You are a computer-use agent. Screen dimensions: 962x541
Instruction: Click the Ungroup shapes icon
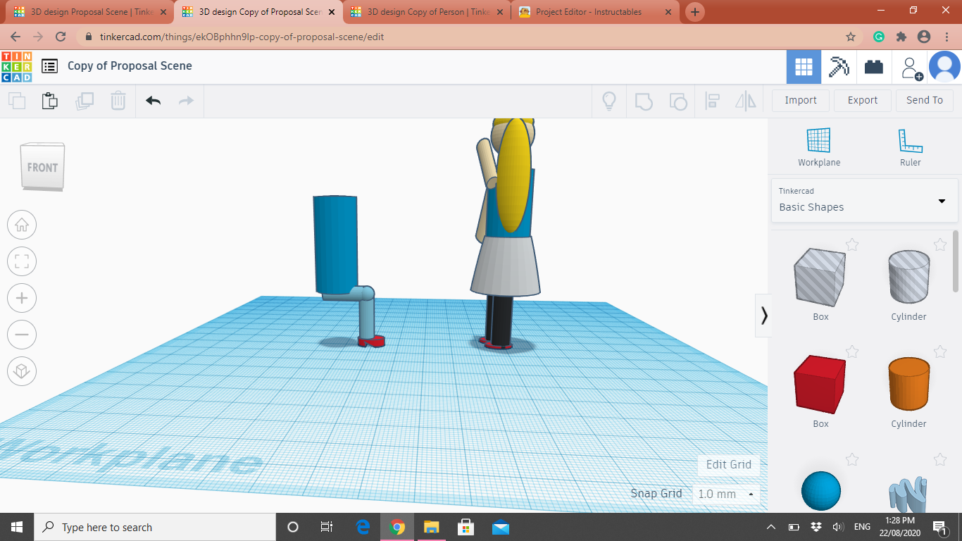pos(677,101)
